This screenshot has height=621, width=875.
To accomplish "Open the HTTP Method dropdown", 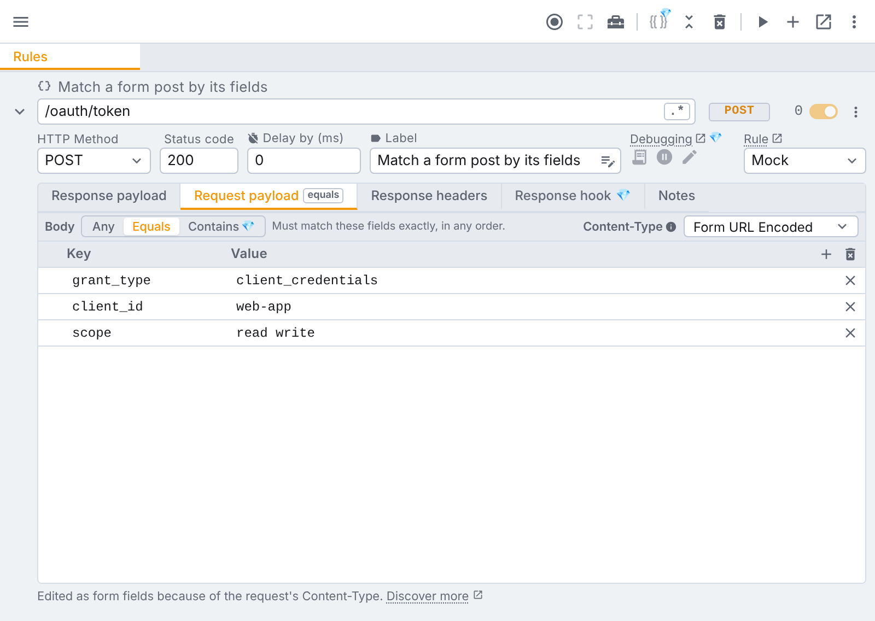I will coord(94,161).
